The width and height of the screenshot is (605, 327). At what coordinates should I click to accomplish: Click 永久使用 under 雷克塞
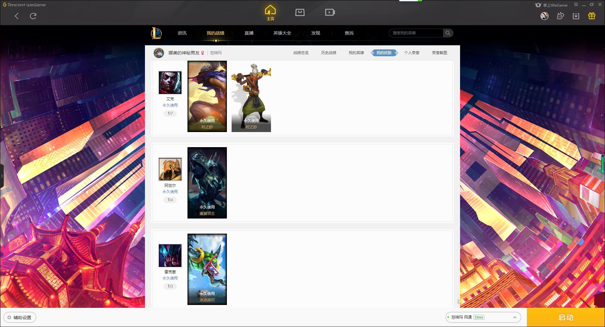170,278
